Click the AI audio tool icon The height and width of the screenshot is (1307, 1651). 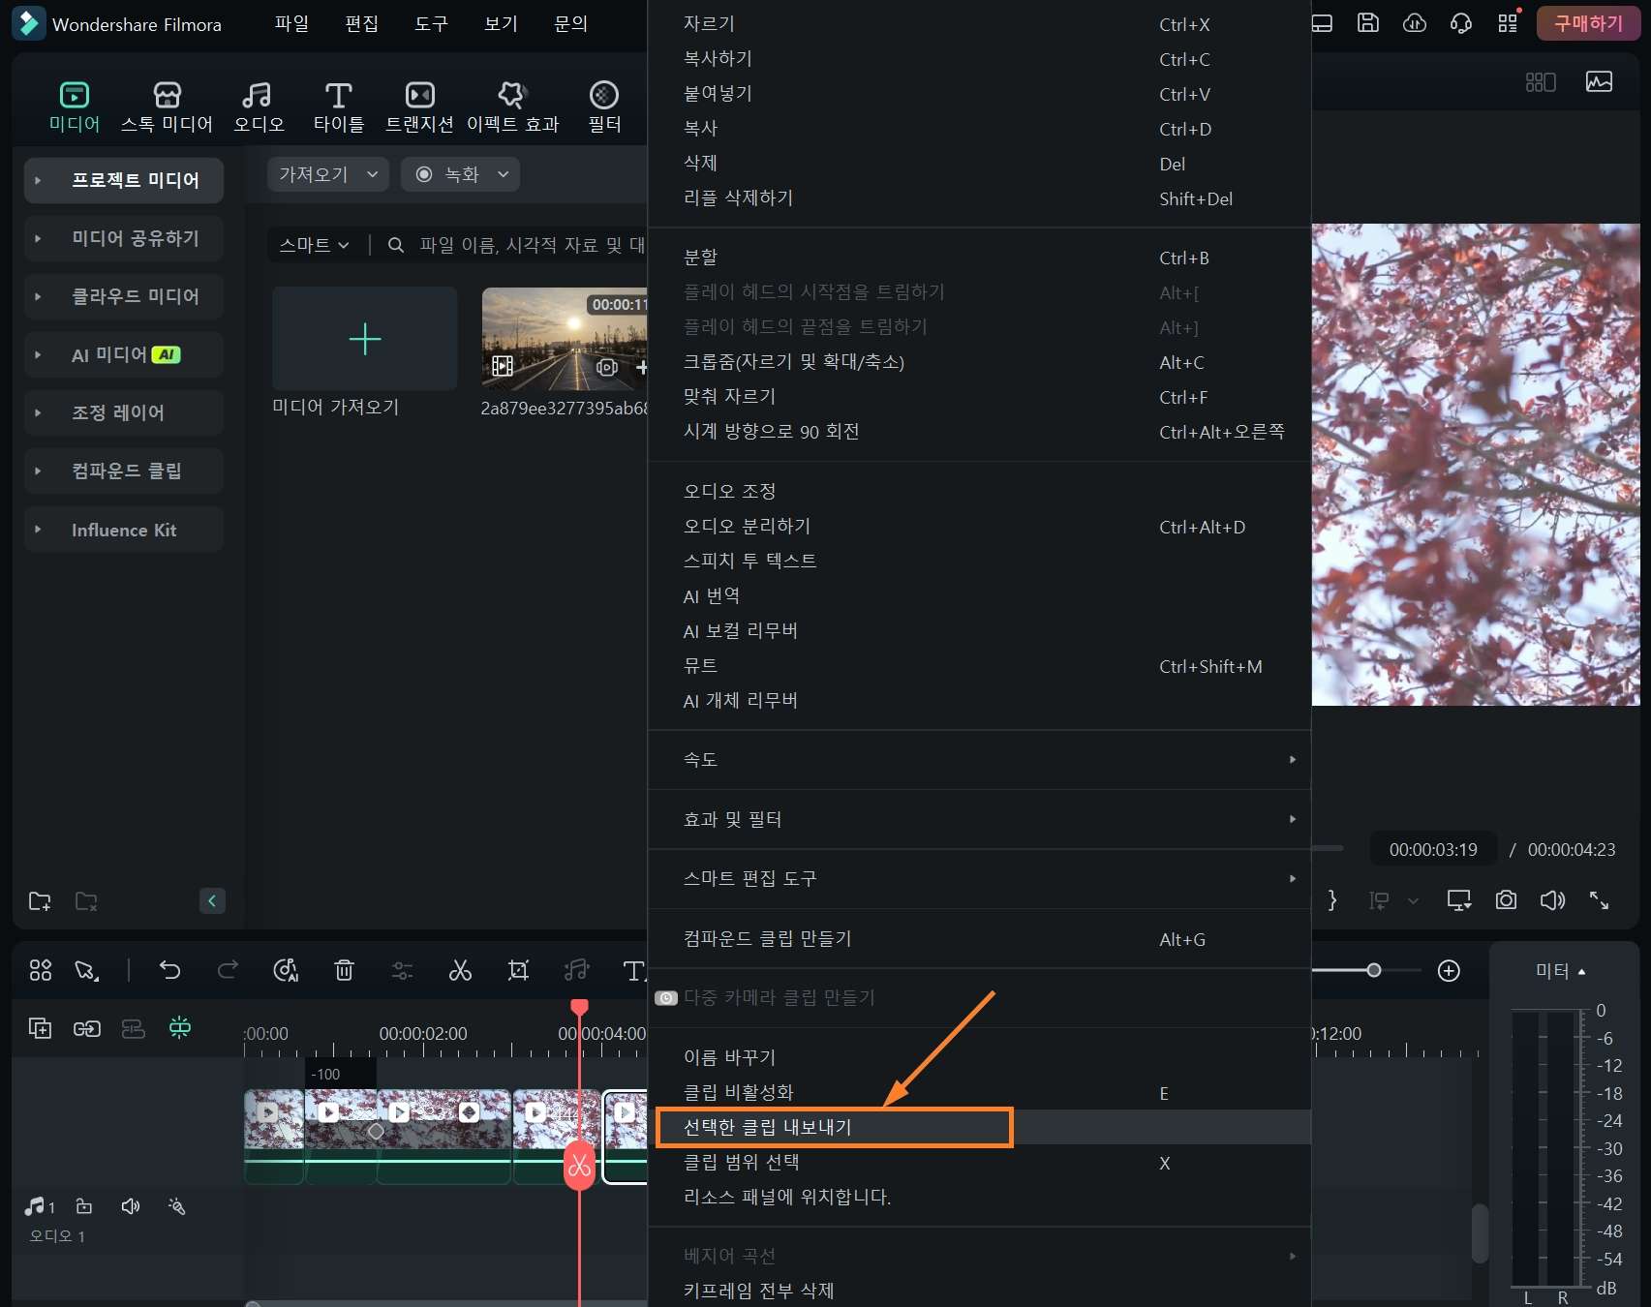tap(286, 970)
